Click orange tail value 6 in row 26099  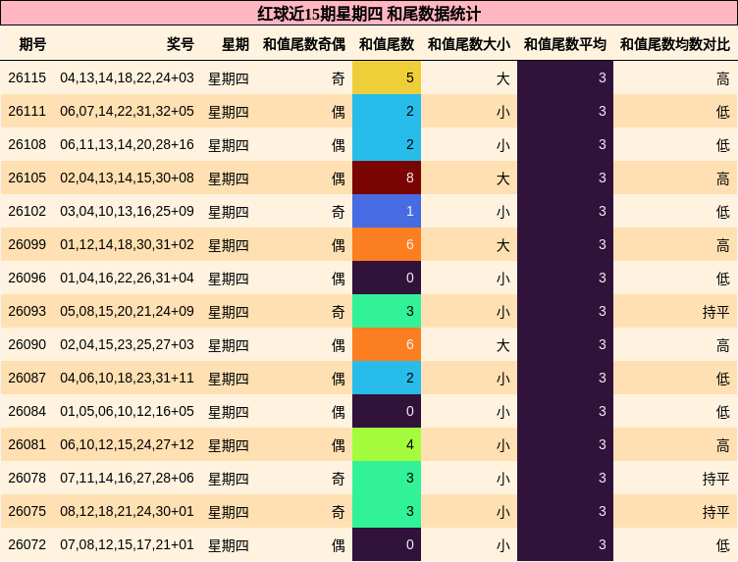pyautogui.click(x=387, y=244)
